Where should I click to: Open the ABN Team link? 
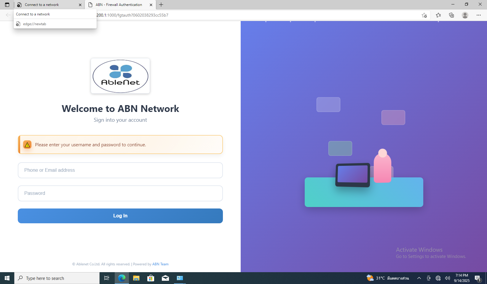(160, 264)
